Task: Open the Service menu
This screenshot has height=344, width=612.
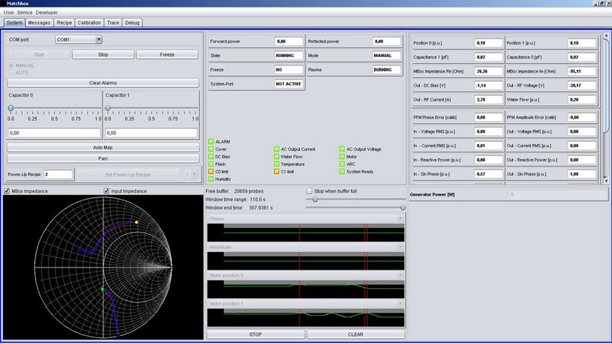Action: (25, 13)
